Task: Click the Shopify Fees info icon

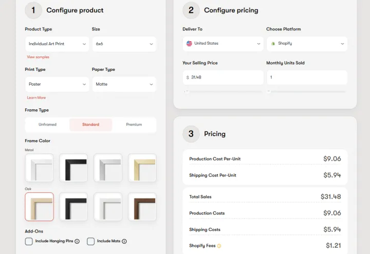Action: coord(219,246)
